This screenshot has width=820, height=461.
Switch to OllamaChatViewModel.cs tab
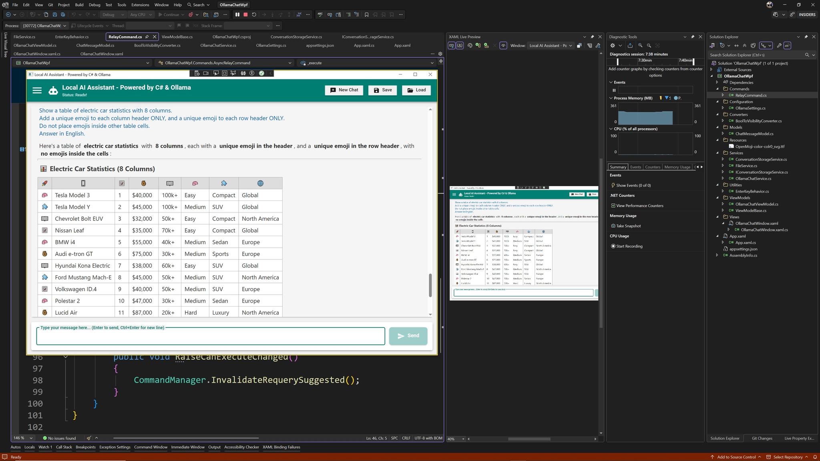click(35, 46)
